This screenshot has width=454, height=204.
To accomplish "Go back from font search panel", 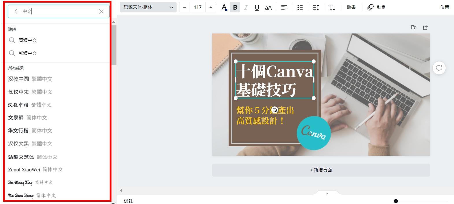I will (x=16, y=11).
